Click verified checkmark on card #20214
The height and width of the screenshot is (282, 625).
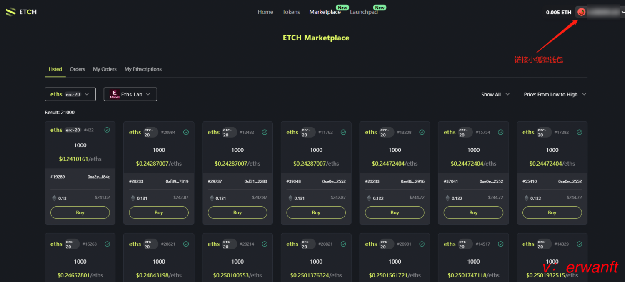click(x=265, y=244)
